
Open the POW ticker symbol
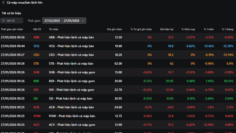coord(37,116)
